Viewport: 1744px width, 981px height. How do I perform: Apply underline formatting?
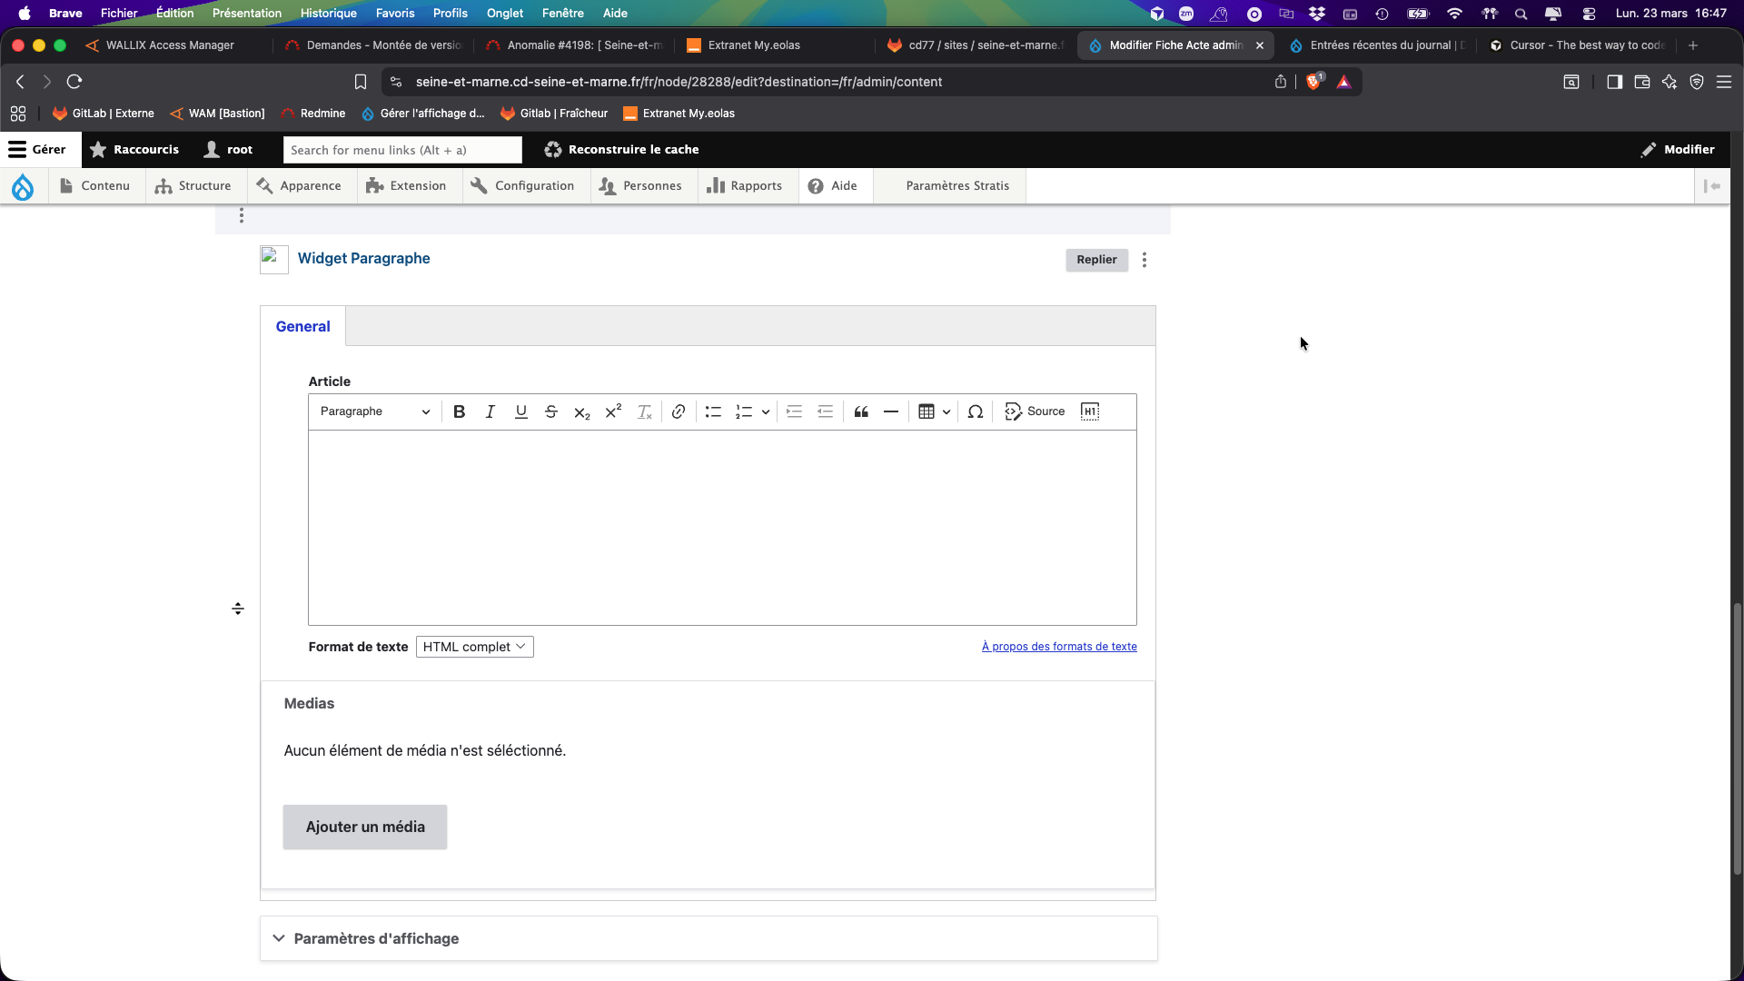pos(520,411)
